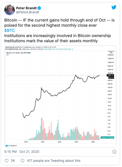Open 417 people are Tweeting about this
122x167 pixels.
pos(54,161)
